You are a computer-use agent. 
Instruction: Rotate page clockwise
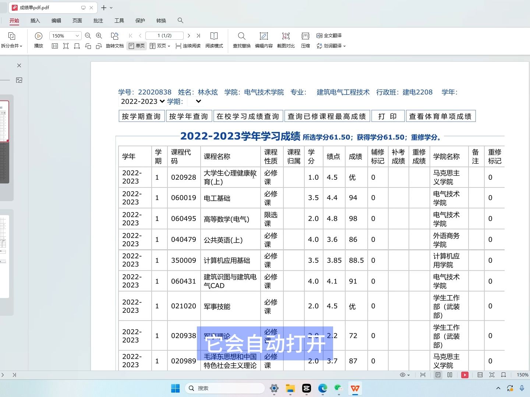click(x=99, y=46)
